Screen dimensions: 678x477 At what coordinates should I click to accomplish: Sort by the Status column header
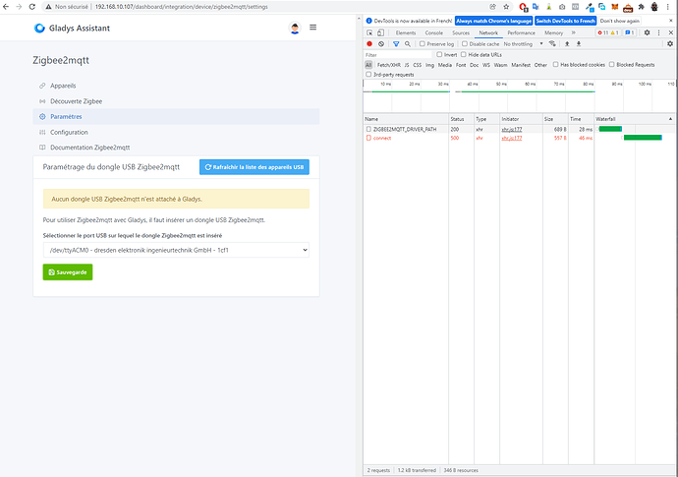pyautogui.click(x=461, y=119)
